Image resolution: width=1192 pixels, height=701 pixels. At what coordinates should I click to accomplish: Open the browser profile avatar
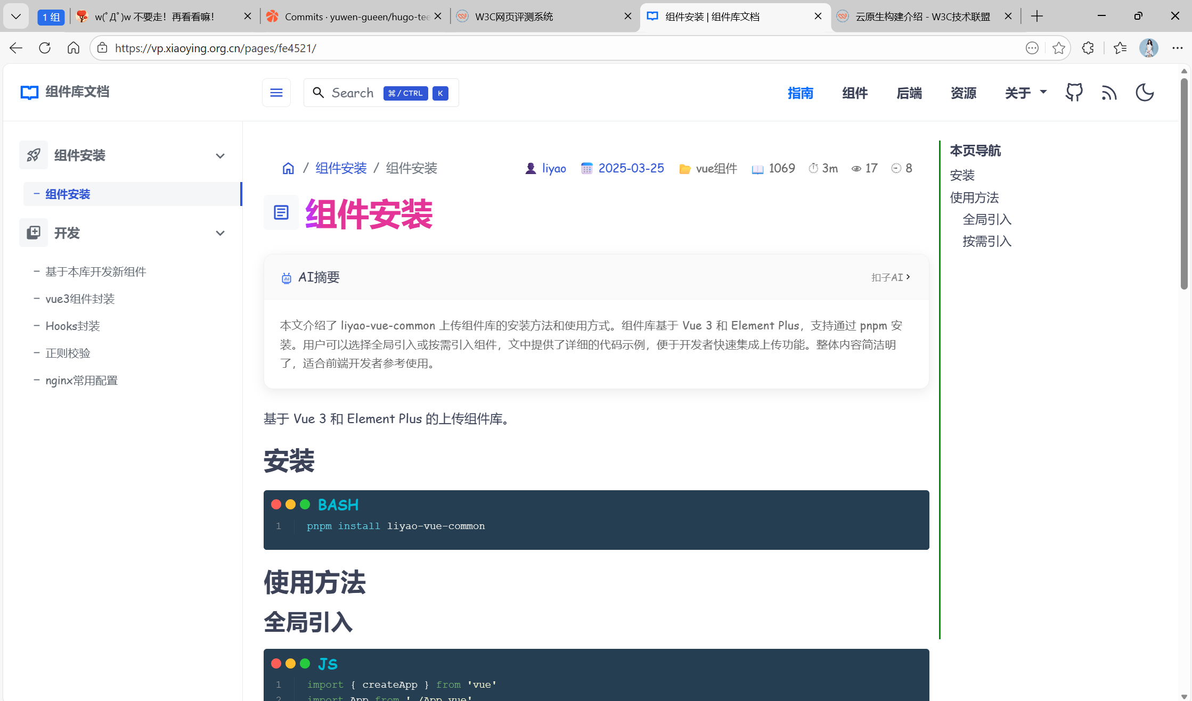[1148, 48]
